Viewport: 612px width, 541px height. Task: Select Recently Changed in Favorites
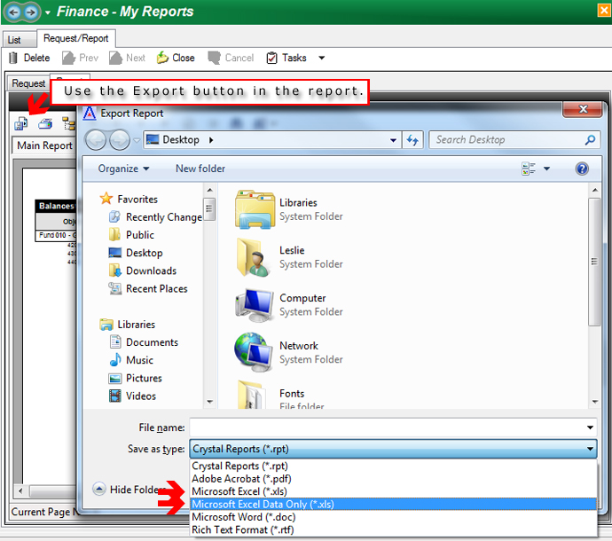(x=156, y=217)
